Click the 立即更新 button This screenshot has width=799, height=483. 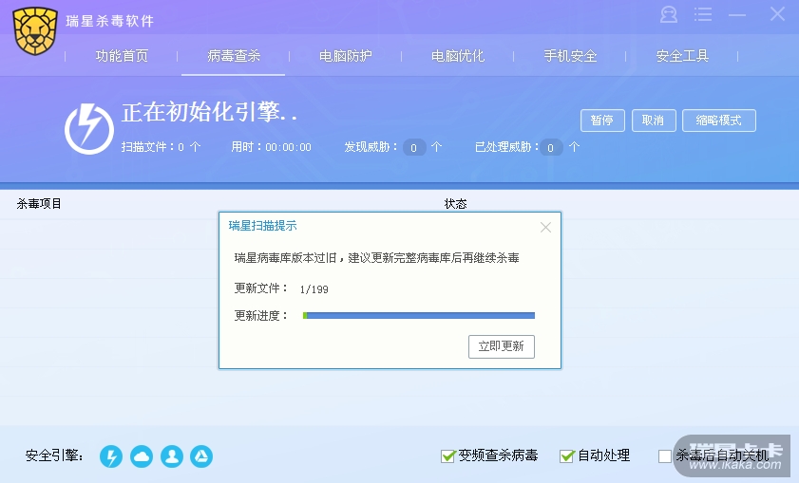click(502, 346)
